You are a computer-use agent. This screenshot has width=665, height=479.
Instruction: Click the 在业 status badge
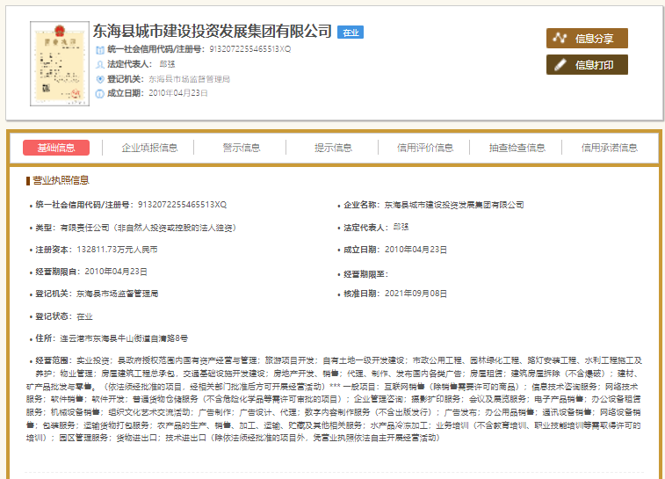click(351, 33)
